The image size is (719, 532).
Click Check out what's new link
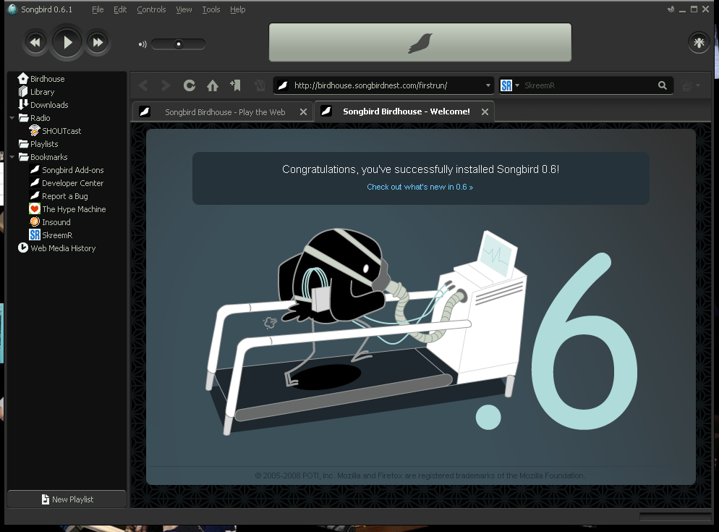coord(420,187)
